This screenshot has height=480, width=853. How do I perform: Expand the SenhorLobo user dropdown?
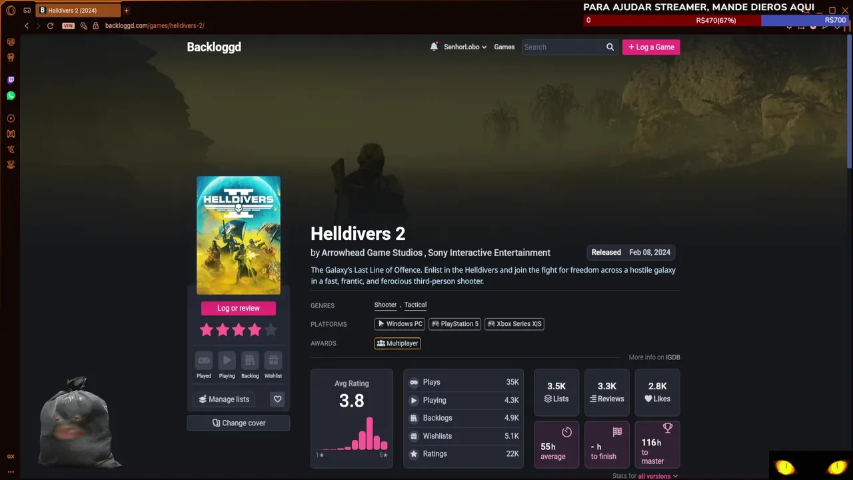(465, 47)
